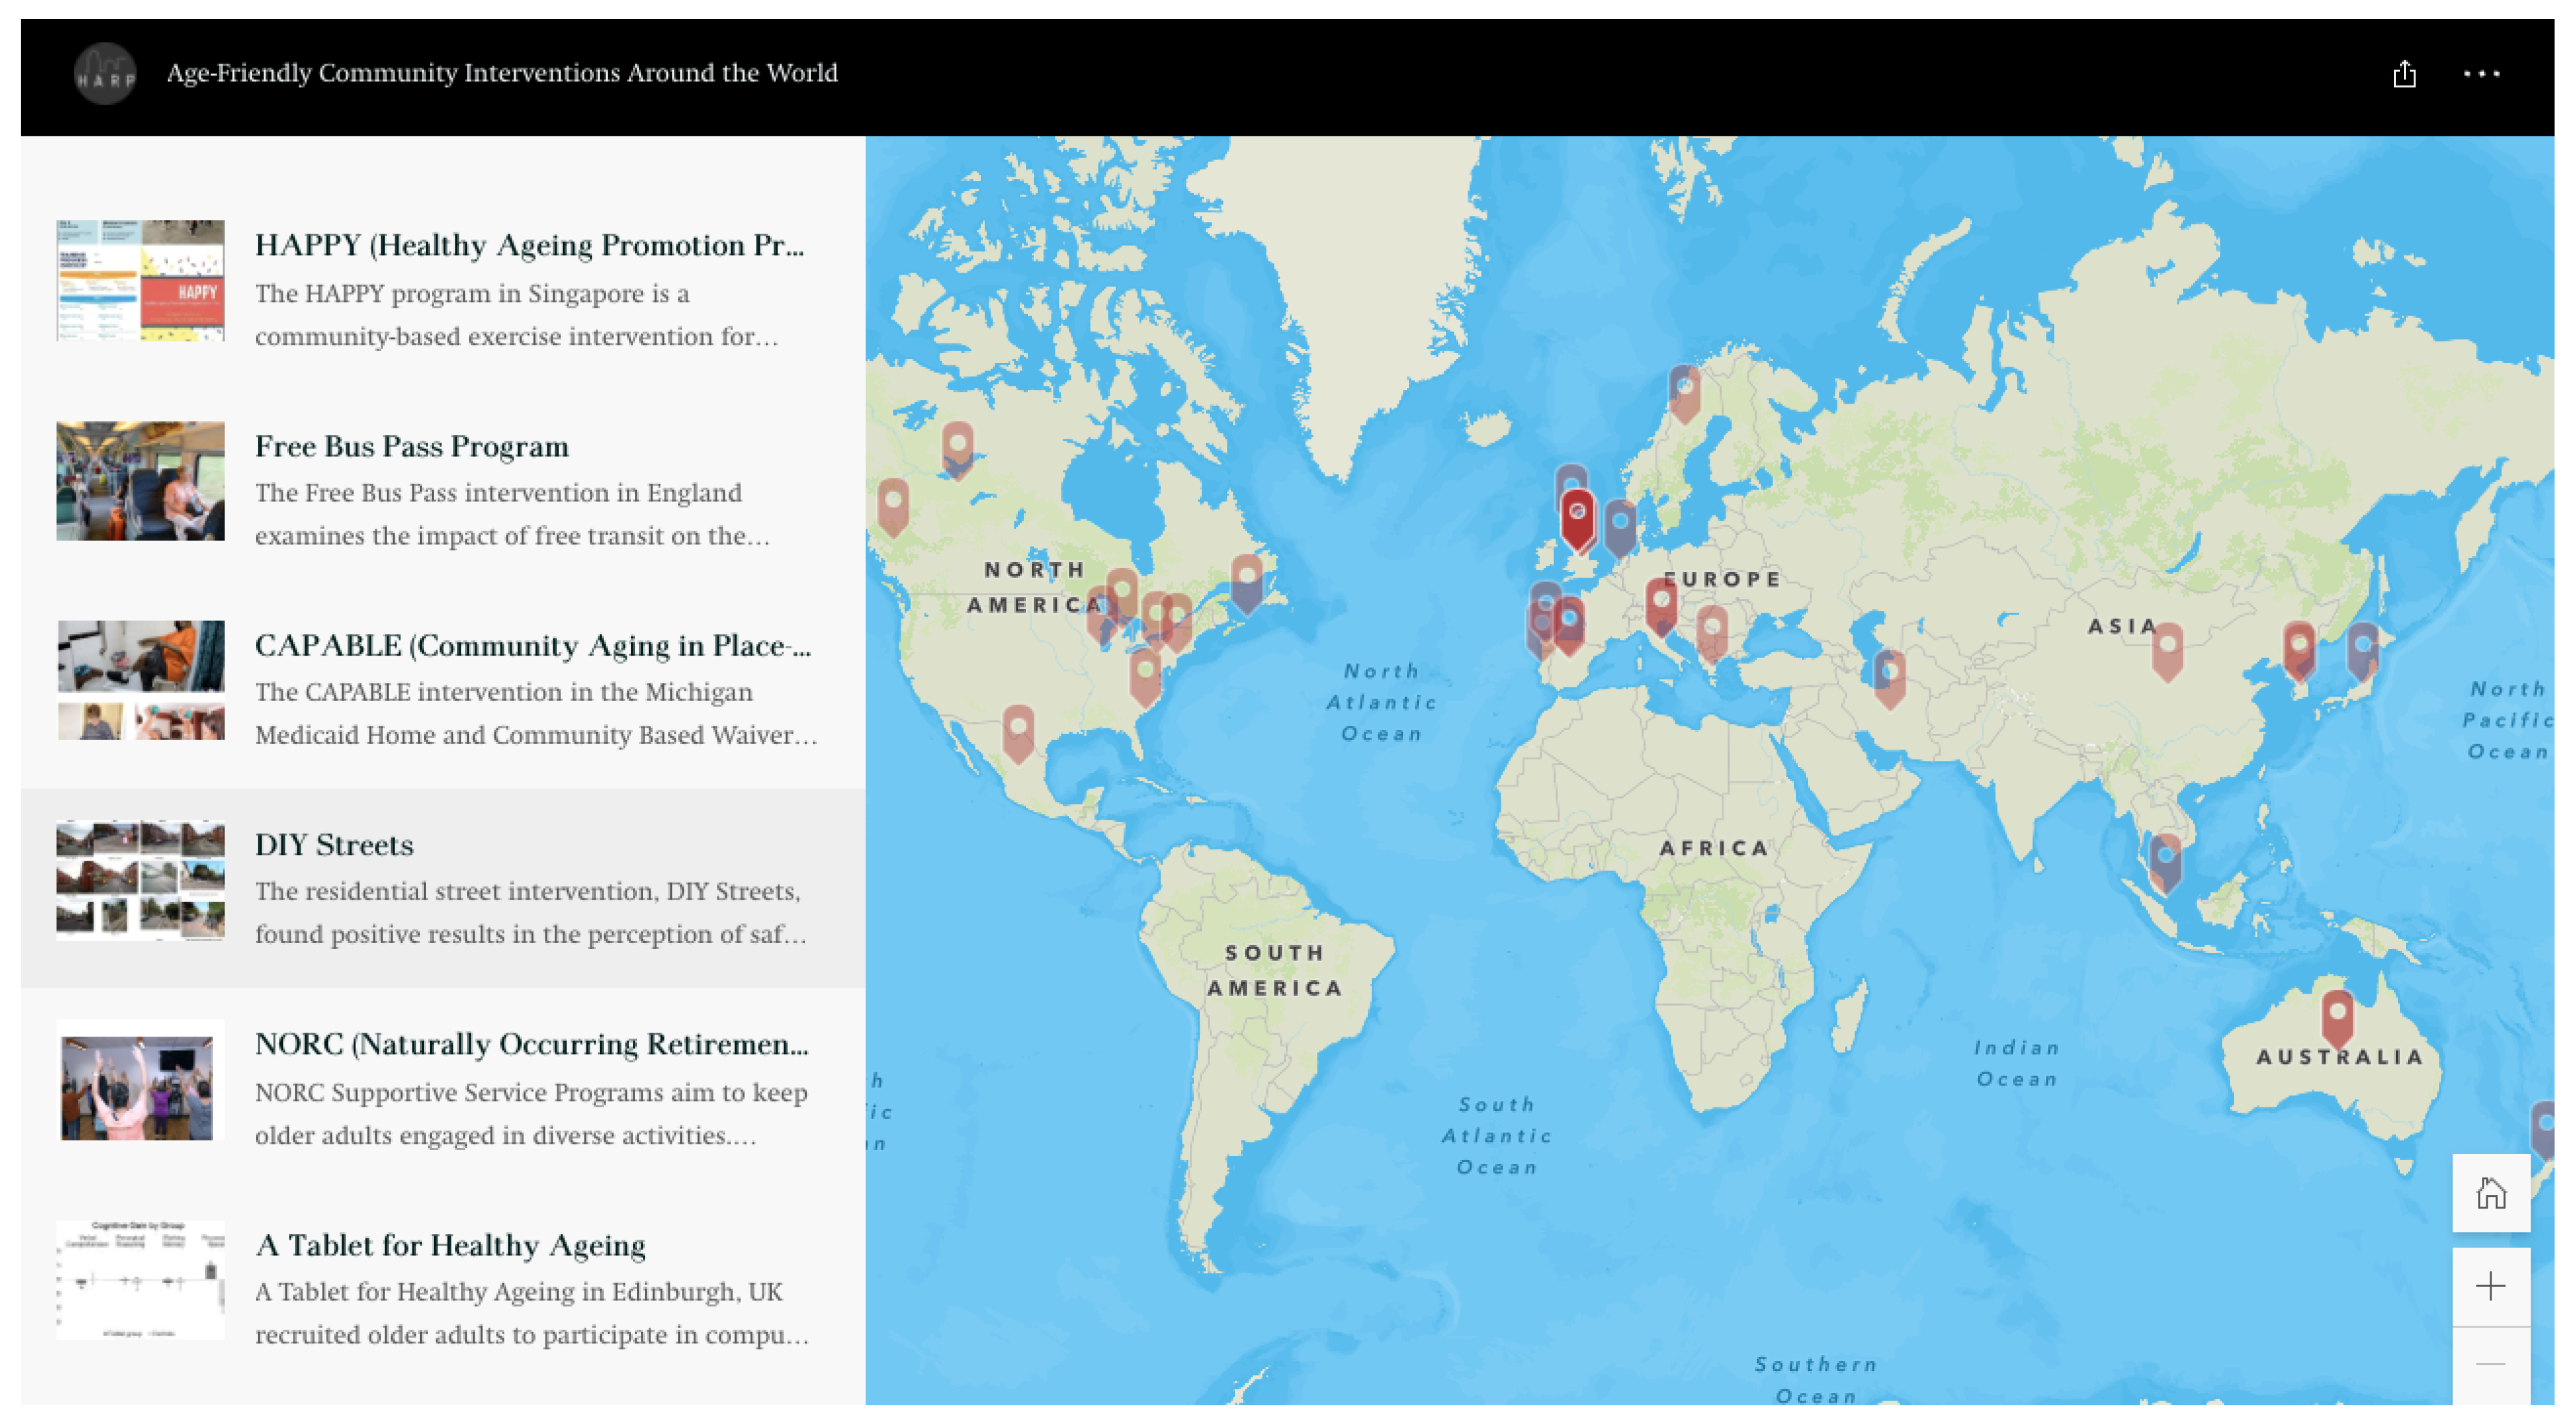Click the CAPABLE intervention thumbnail image

pos(140,680)
